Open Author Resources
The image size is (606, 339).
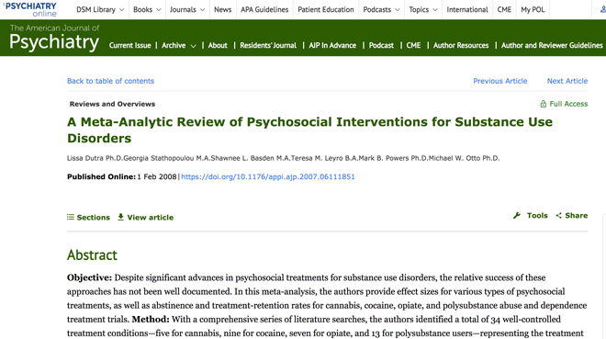tap(461, 46)
